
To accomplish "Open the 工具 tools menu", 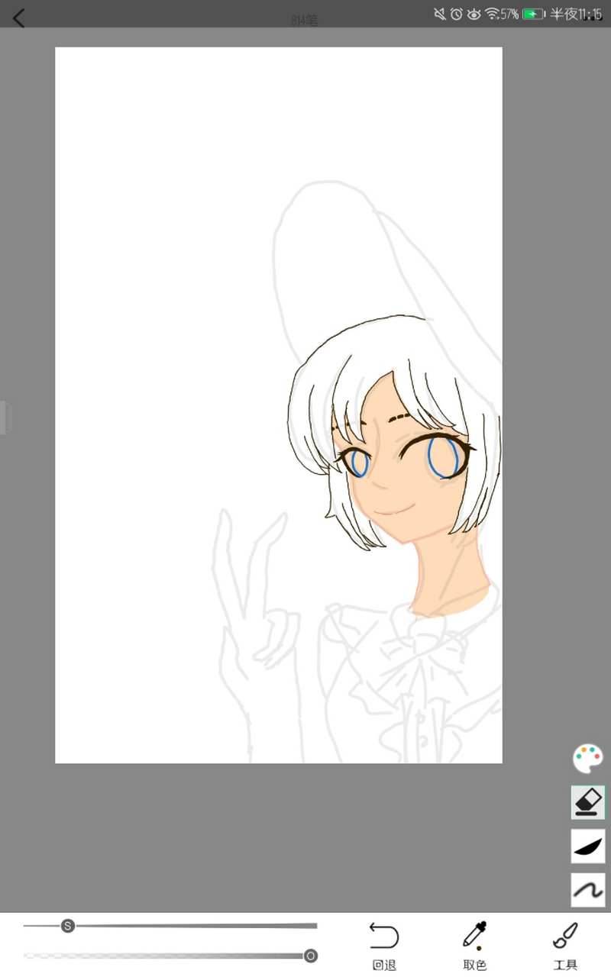I will coord(565,945).
